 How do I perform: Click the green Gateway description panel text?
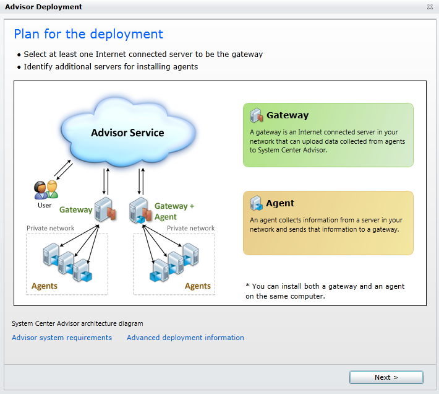(x=327, y=141)
